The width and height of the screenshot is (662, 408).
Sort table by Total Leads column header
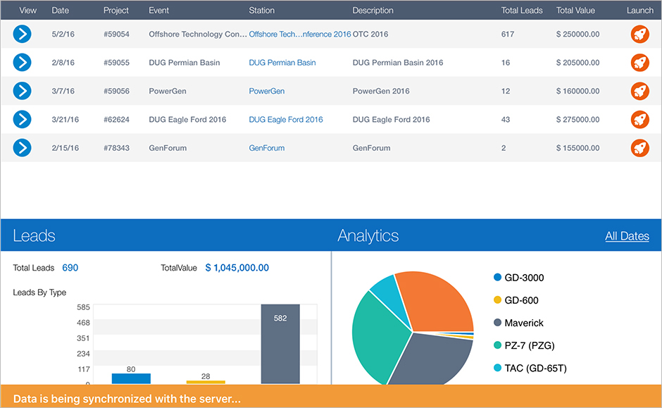(x=522, y=11)
